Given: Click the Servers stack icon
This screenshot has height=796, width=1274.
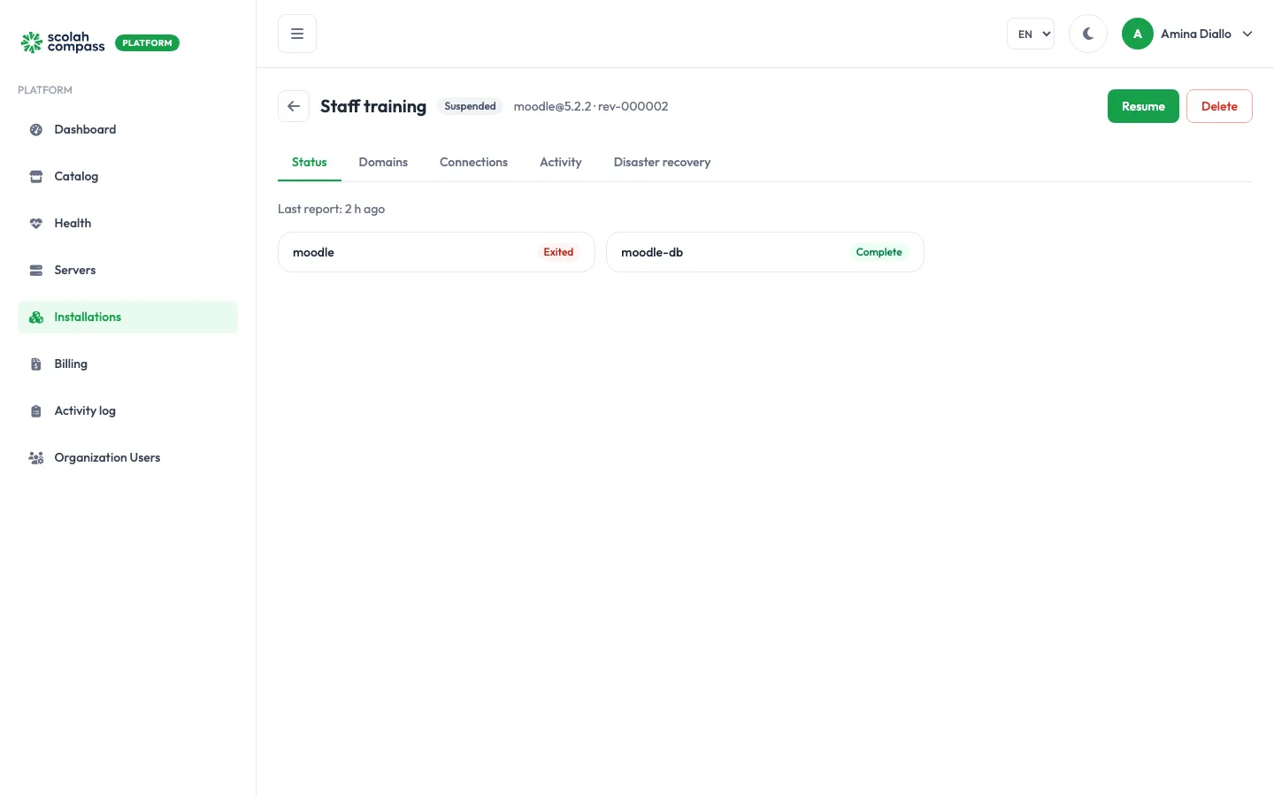Looking at the screenshot, I should pyautogui.click(x=36, y=271).
